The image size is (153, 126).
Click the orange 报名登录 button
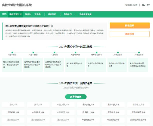click(129, 25)
